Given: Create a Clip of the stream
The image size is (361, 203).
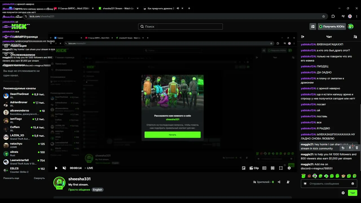Looking at the screenshot, I should click(254, 168).
